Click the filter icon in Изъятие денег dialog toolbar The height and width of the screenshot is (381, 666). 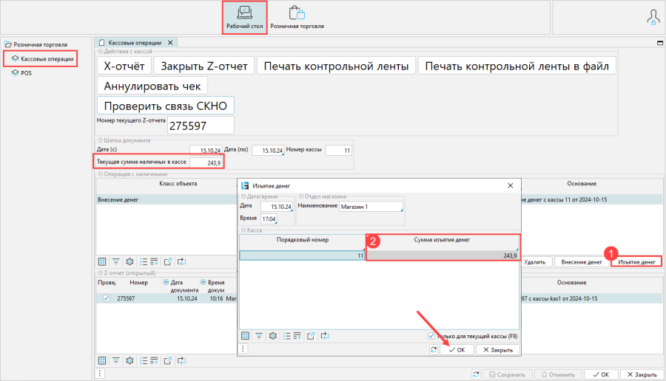coord(259,335)
